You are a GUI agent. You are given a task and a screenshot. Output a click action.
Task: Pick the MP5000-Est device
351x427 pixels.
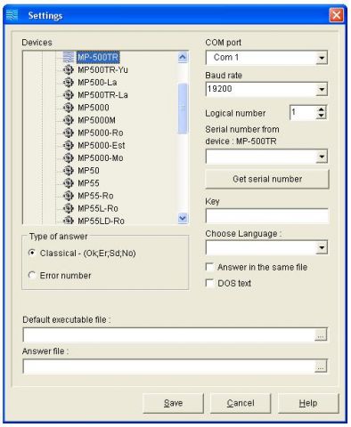(102, 145)
